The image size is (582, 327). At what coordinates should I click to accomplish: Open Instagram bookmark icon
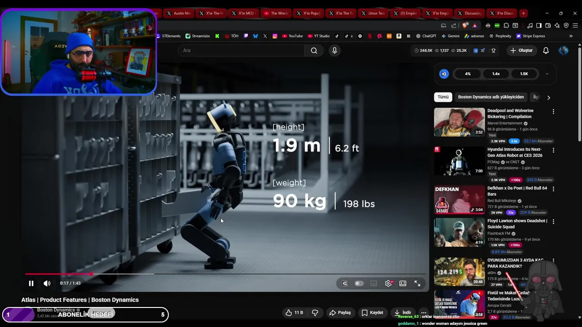click(275, 36)
